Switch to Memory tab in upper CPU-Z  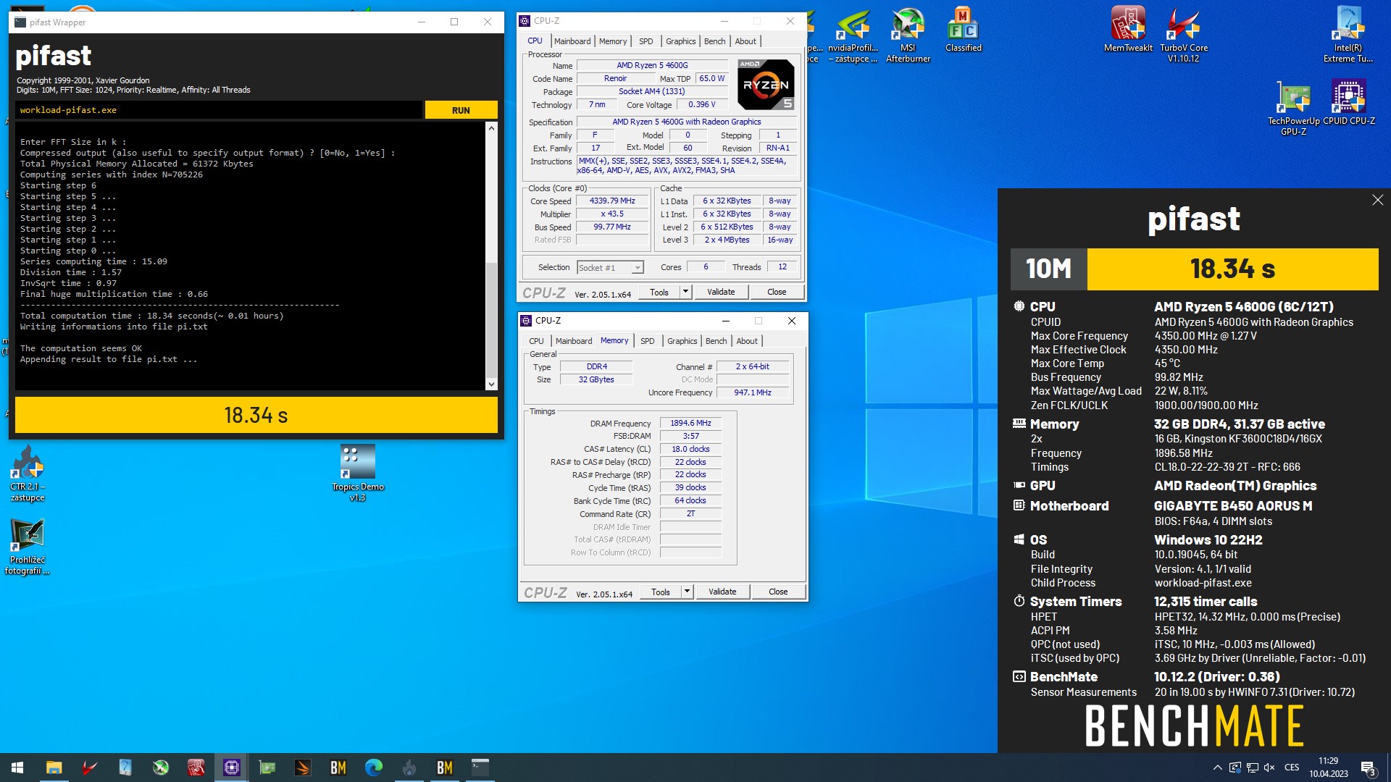point(613,41)
